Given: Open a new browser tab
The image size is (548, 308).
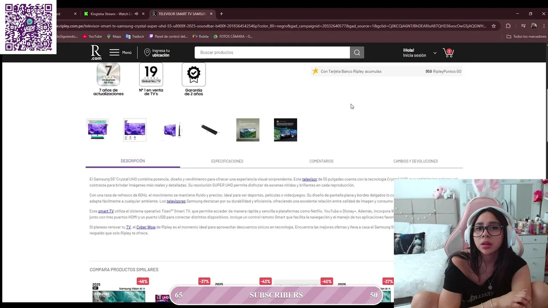Looking at the screenshot, I should [221, 14].
